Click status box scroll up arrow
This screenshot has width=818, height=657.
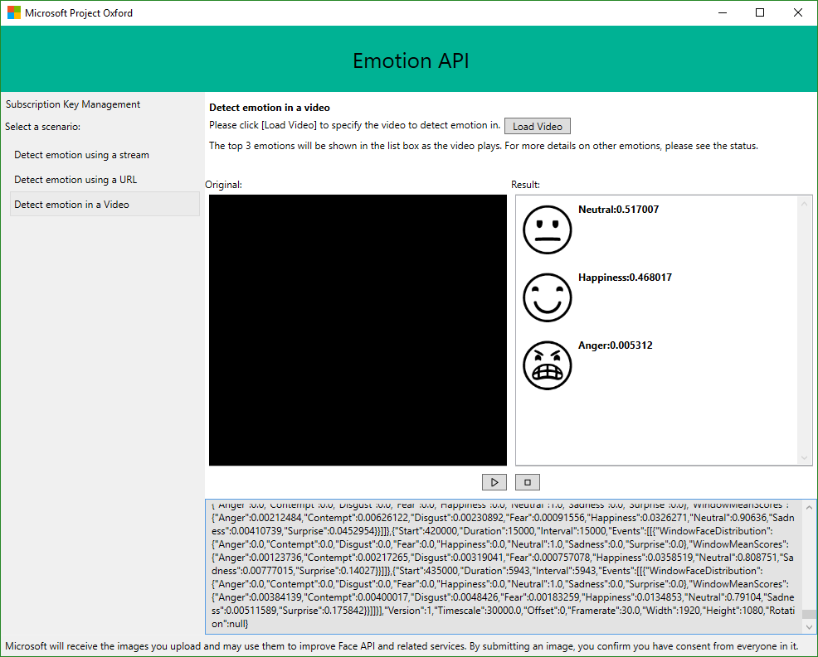point(809,507)
